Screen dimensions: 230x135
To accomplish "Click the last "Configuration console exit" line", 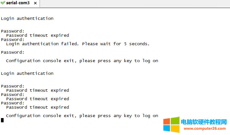I will [82, 116].
